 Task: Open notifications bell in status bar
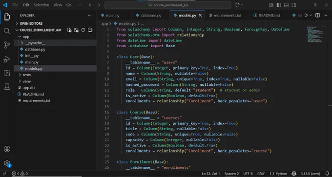tap(327, 174)
